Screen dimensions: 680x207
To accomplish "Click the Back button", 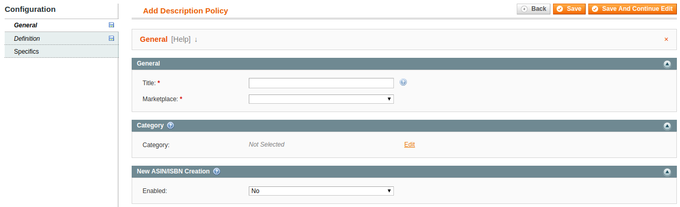I will 533,9.
